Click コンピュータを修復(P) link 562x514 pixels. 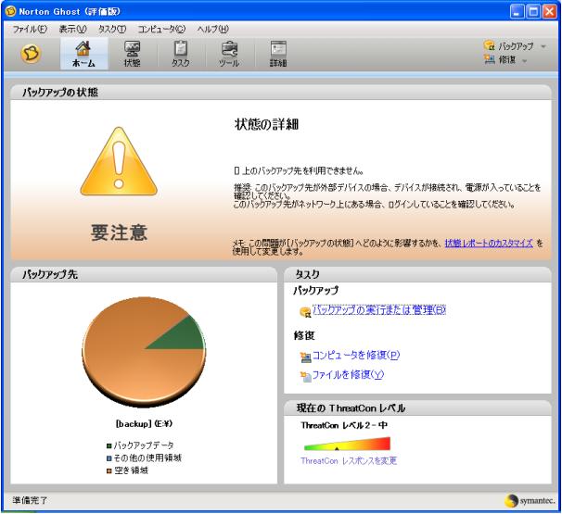356,355
